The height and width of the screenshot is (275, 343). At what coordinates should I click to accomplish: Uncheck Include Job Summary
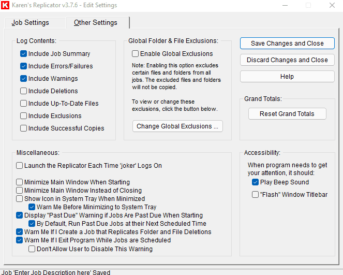[23, 54]
